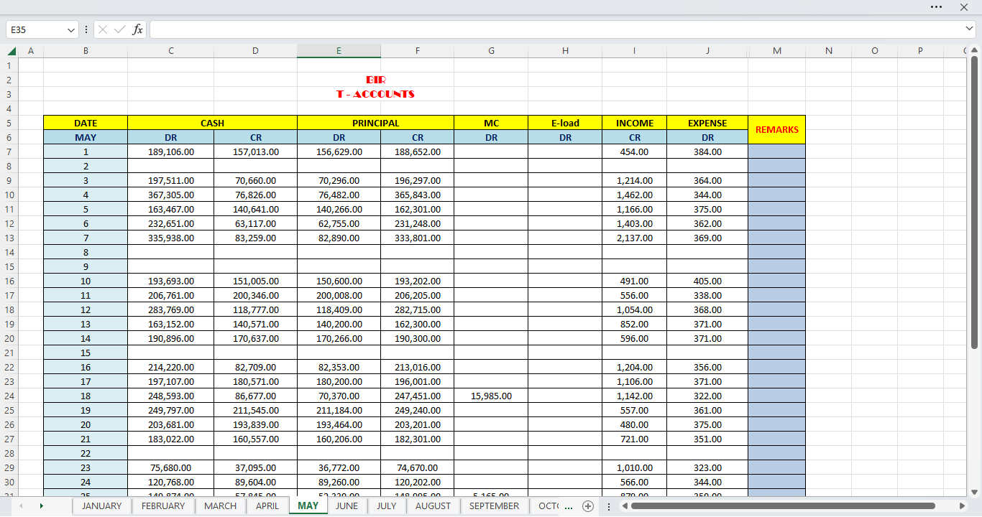Click the PRINCIPAL header cell
982x517 pixels.
(375, 123)
